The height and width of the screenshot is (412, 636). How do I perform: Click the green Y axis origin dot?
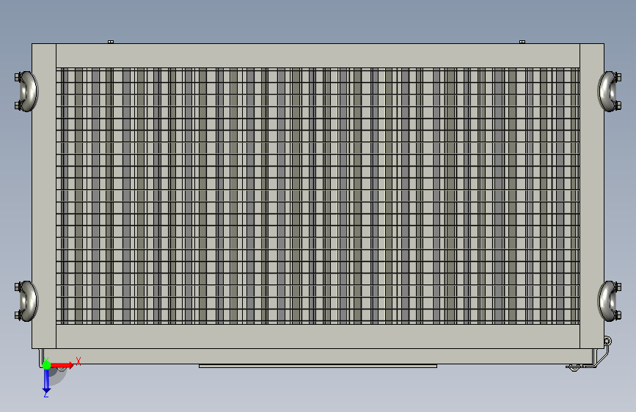46,365
